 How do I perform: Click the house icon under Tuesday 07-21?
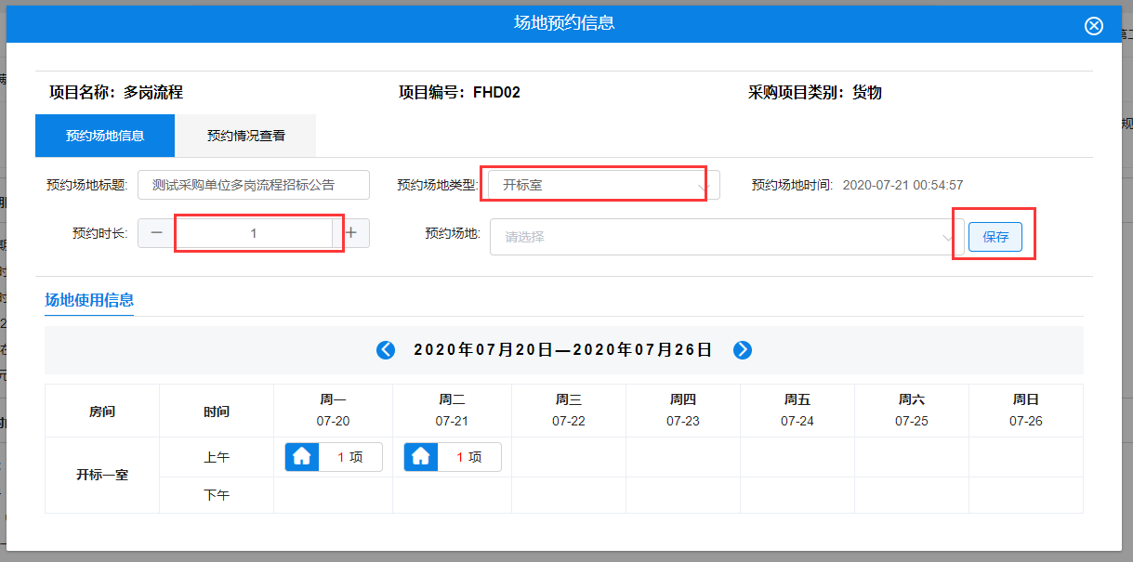421,457
